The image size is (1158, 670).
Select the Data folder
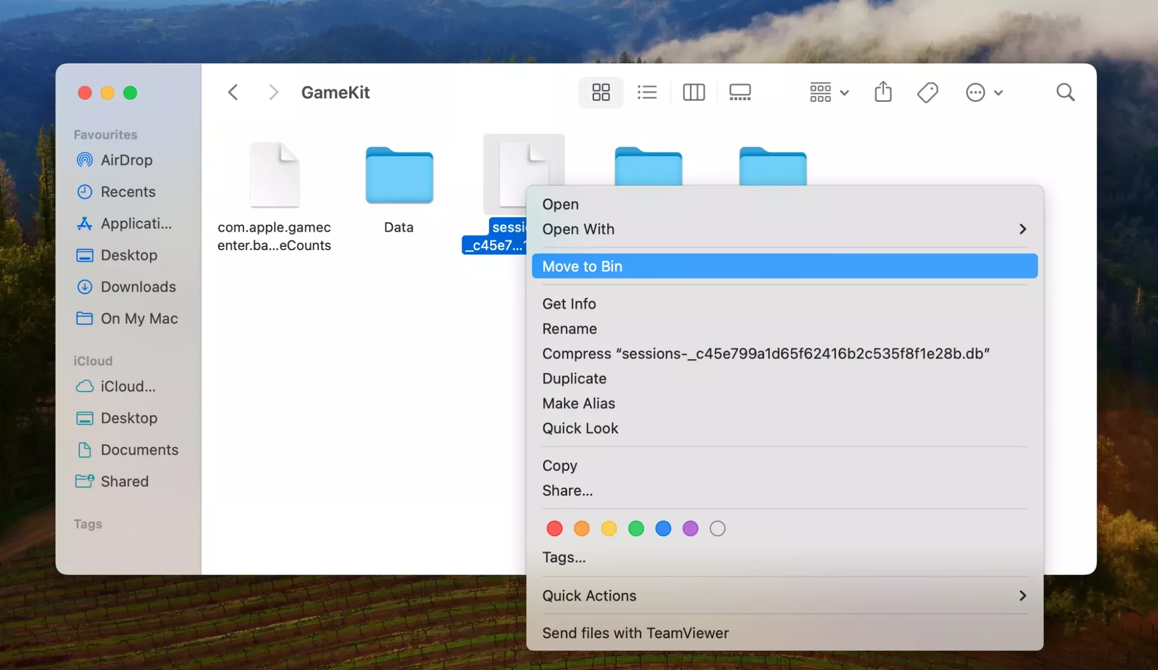pos(399,177)
